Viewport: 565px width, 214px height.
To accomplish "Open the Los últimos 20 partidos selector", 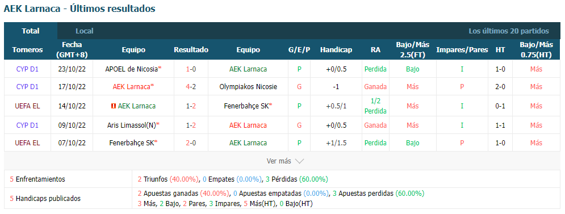I will [509, 31].
